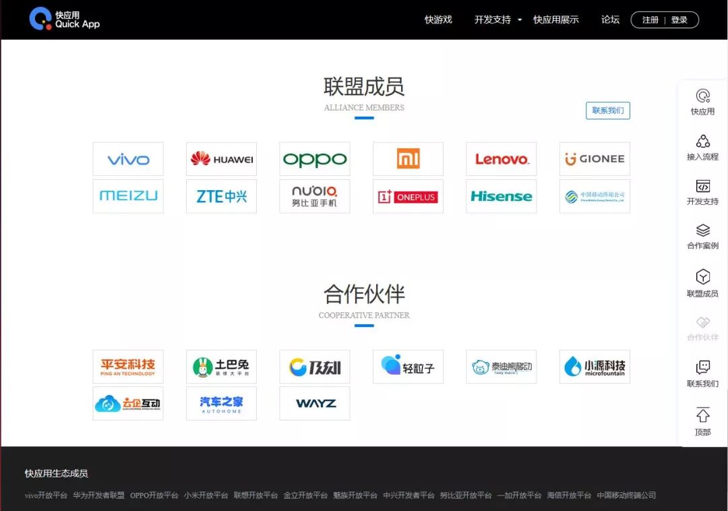Open the vivo开放平台 footer link
This screenshot has width=728, height=511.
click(x=46, y=495)
